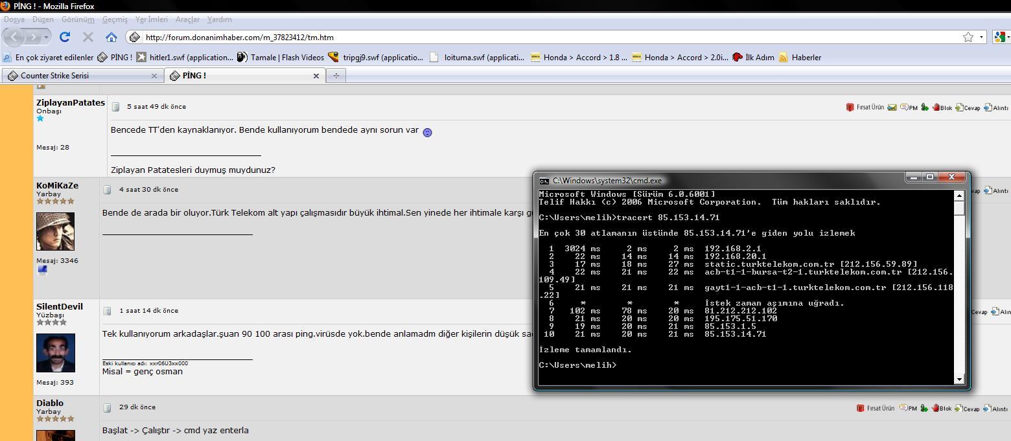Click the add-friend icon on ZiplayanPatates' post
The height and width of the screenshot is (441, 1011).
[925, 107]
